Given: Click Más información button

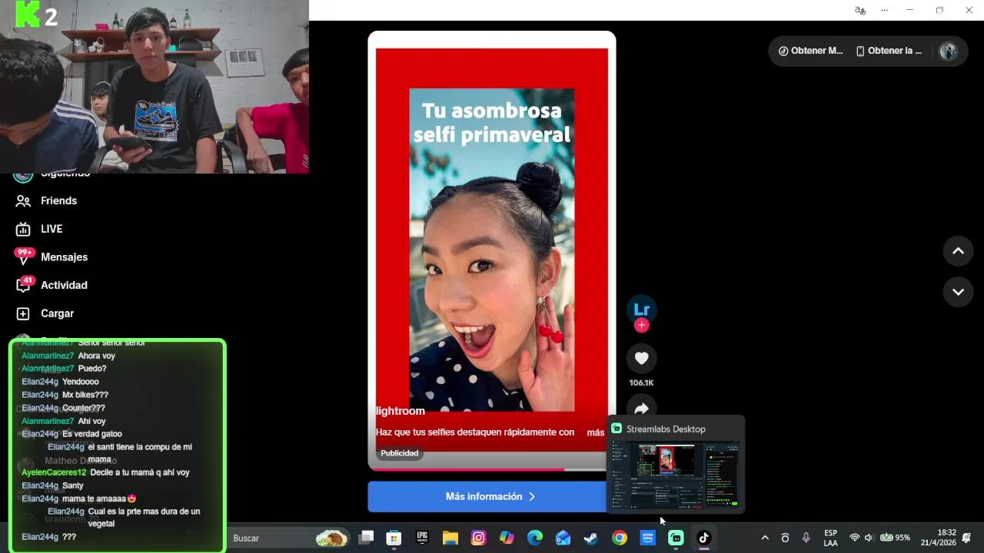Looking at the screenshot, I should coord(489,496).
